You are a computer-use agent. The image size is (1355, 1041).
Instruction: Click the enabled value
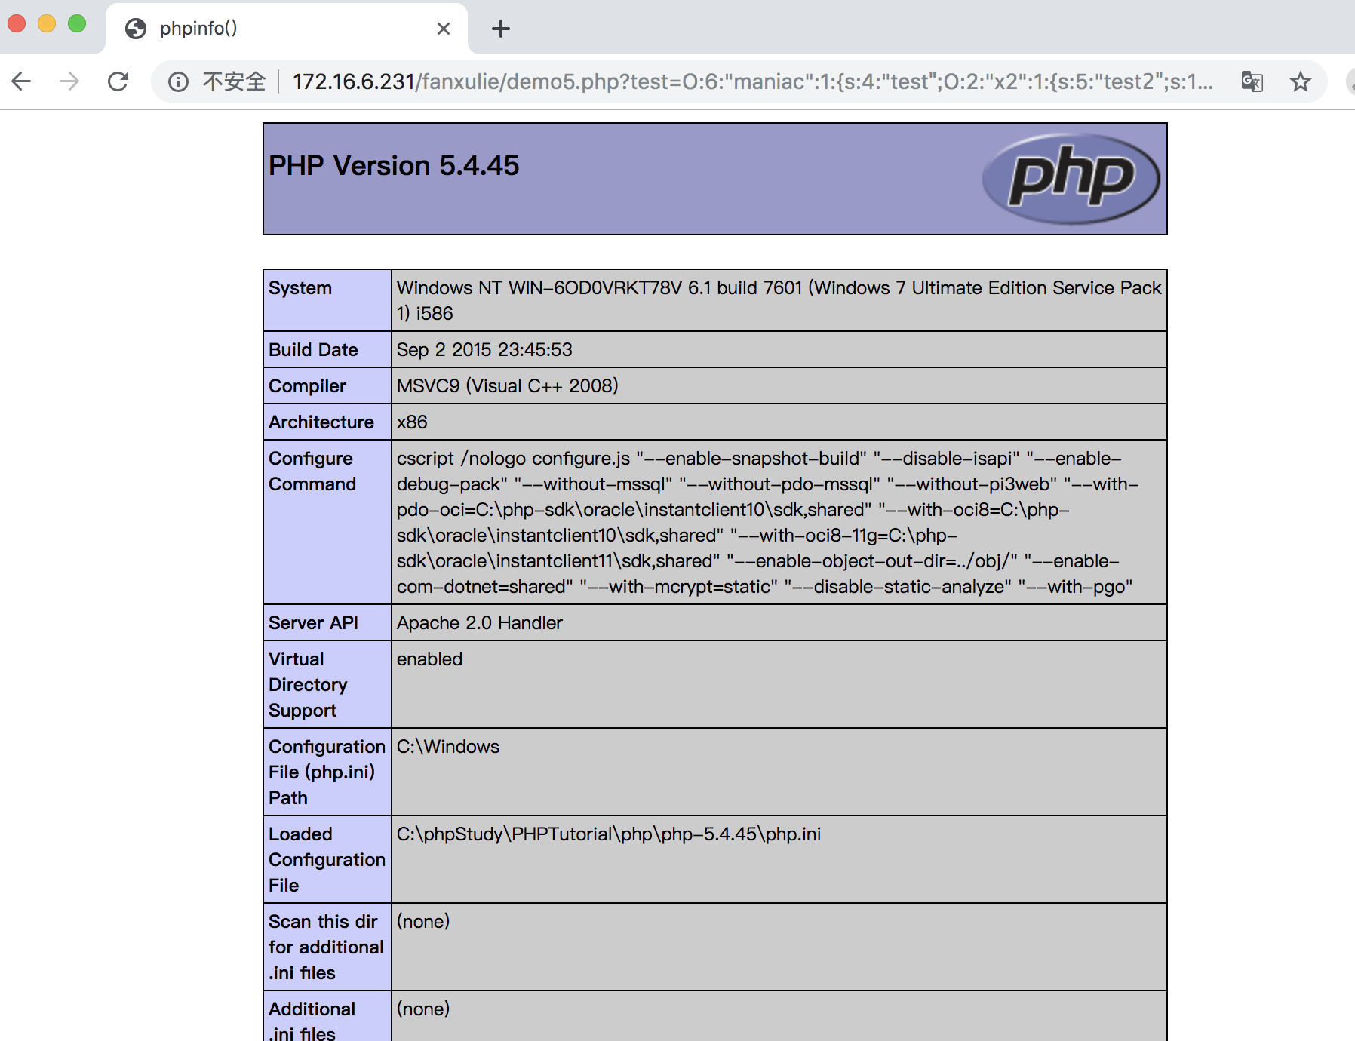coord(429,659)
